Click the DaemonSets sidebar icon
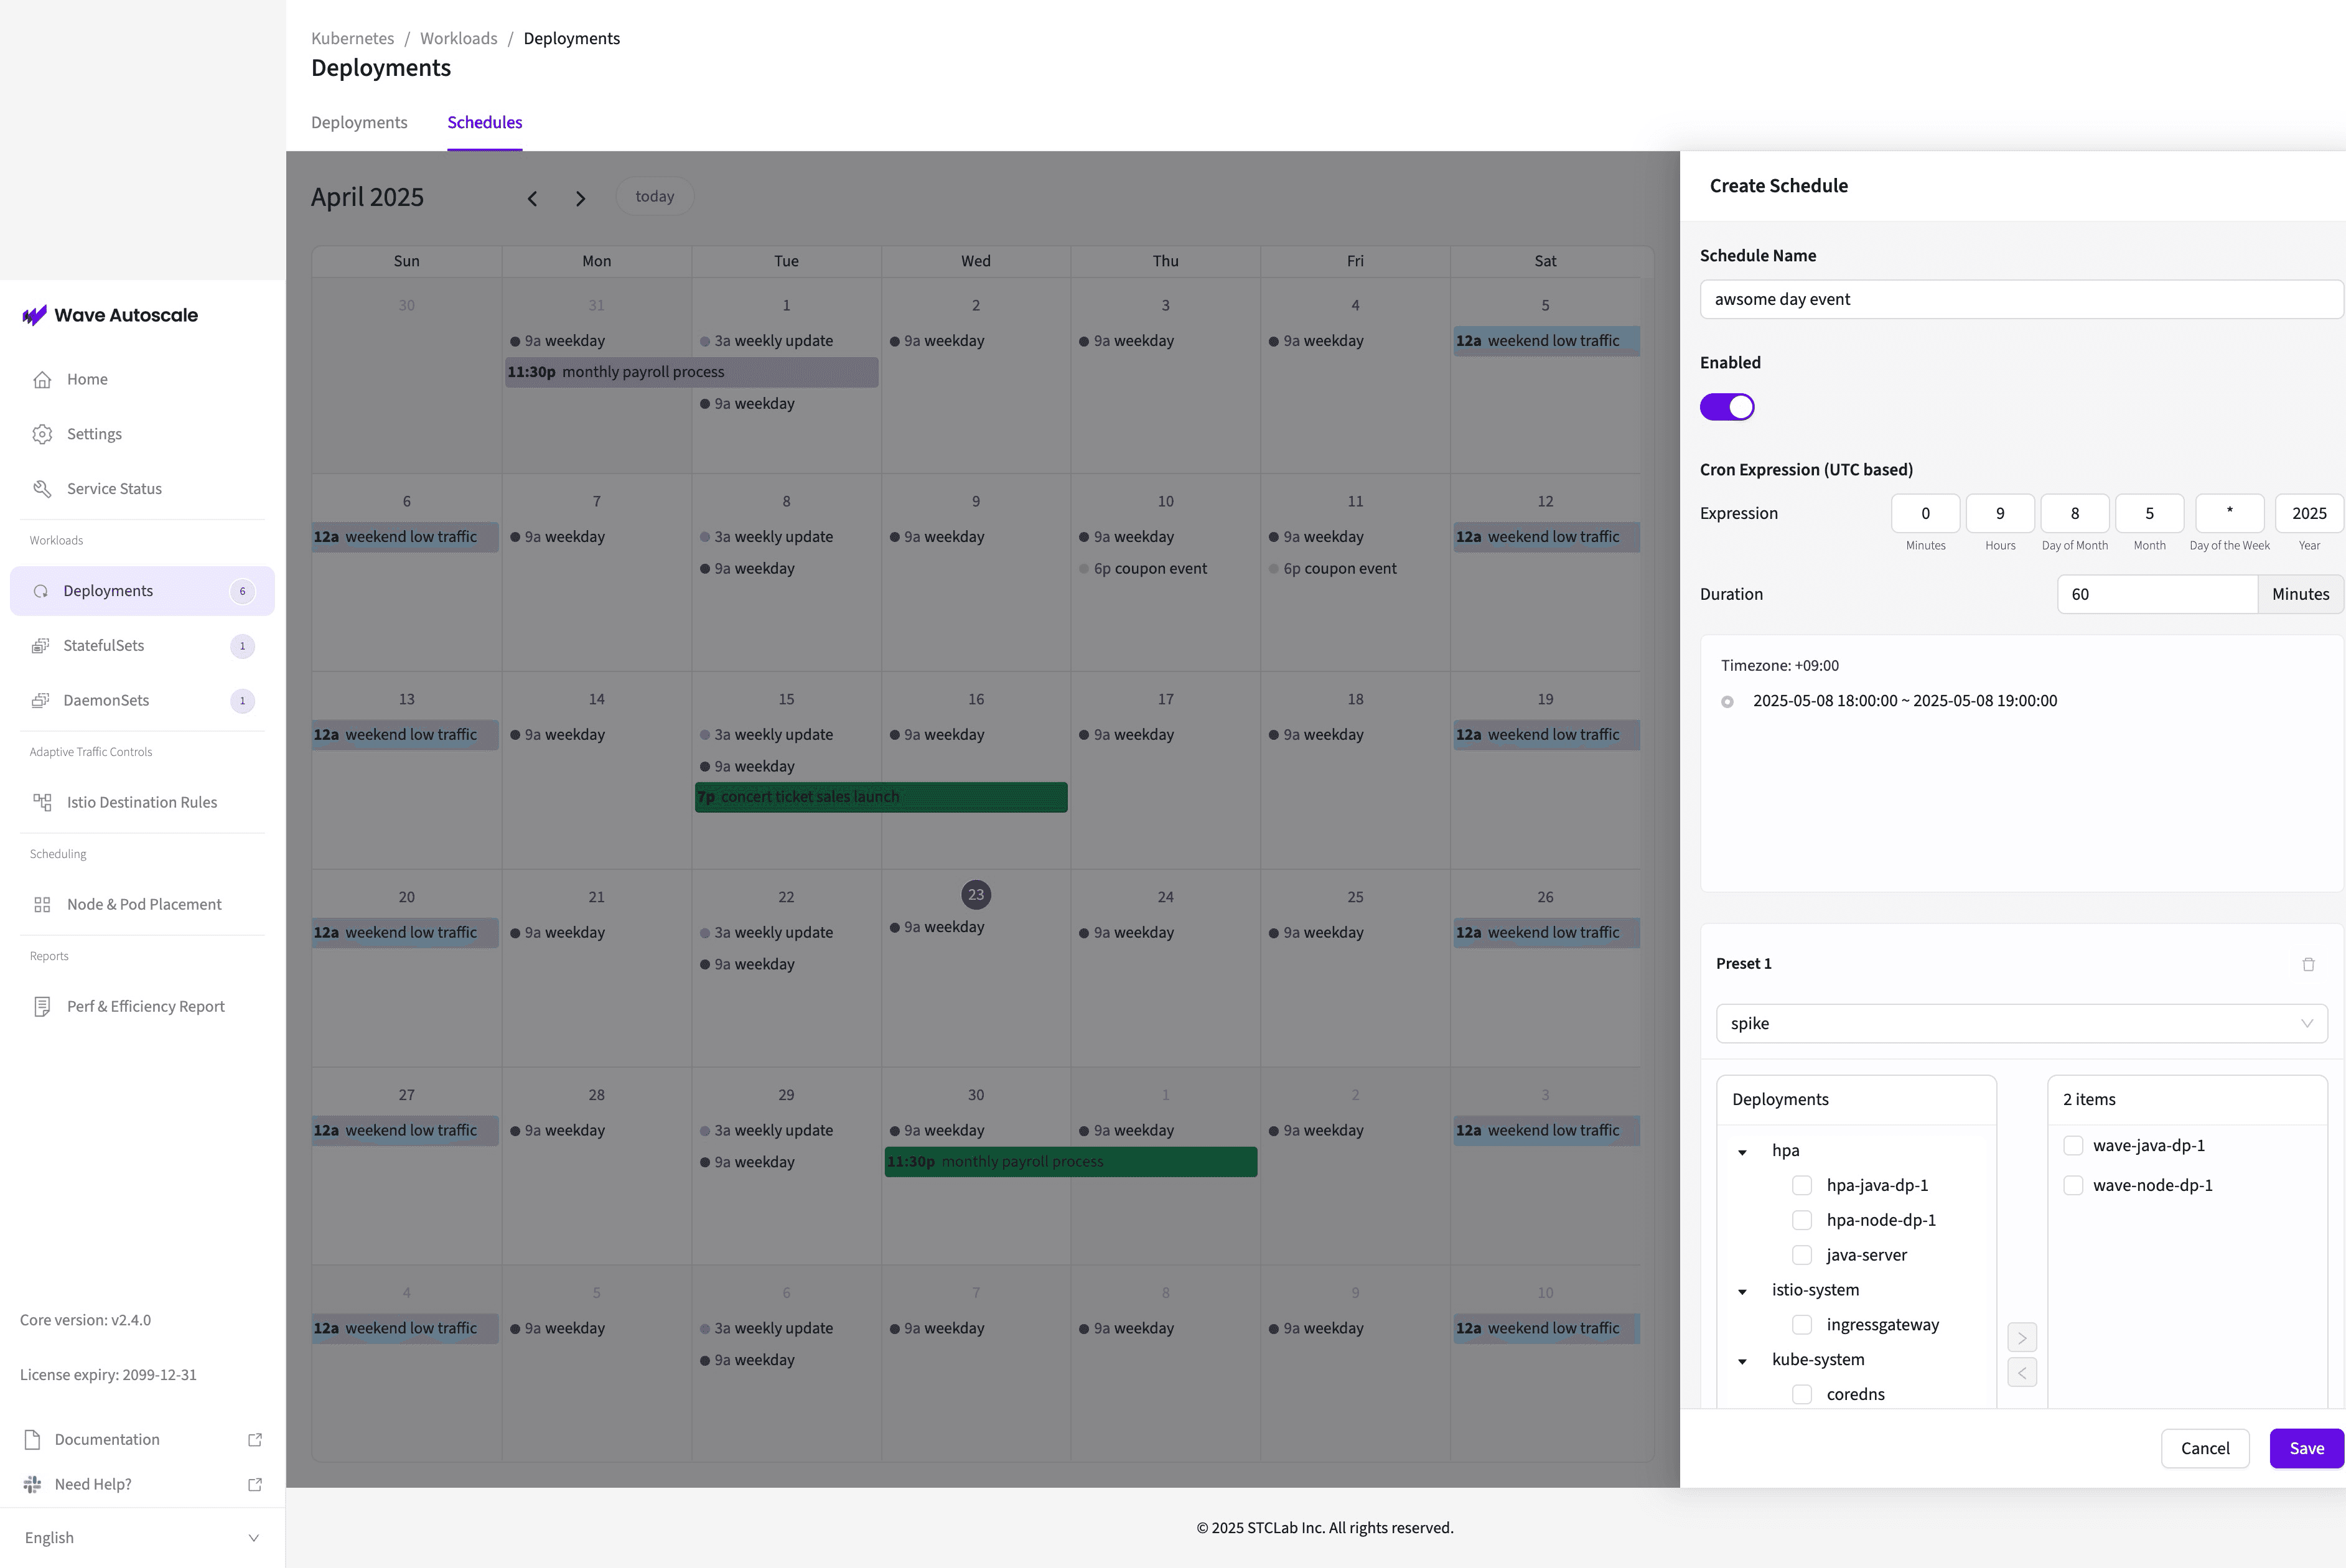 pyautogui.click(x=41, y=700)
